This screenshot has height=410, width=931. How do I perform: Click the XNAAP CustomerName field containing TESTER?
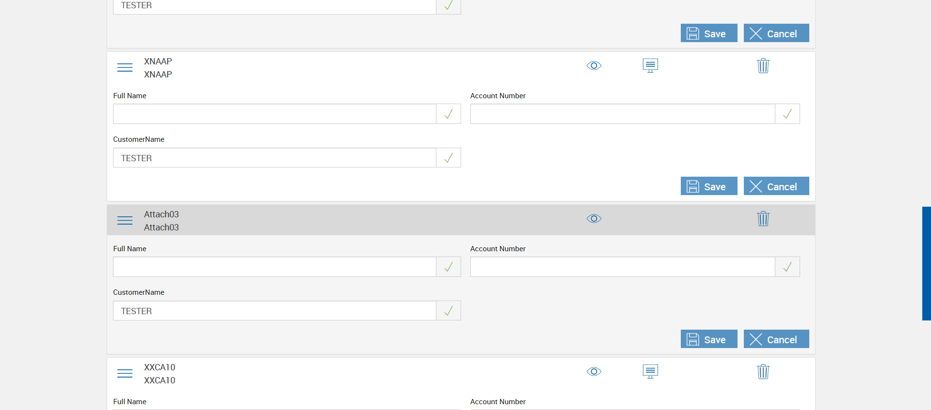274,158
